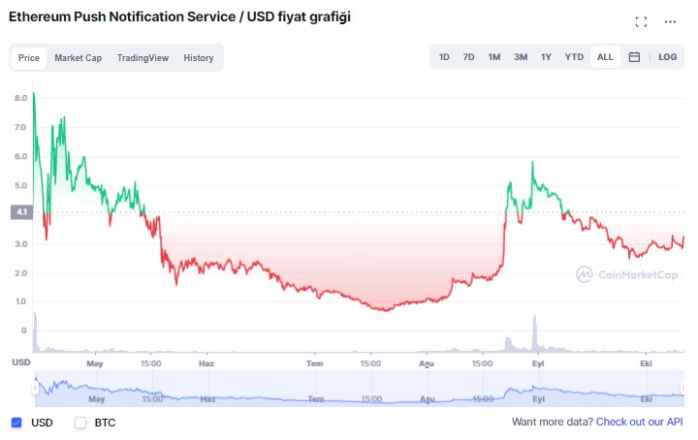The image size is (698, 440).
Task: Select the 3M time range
Action: [521, 57]
